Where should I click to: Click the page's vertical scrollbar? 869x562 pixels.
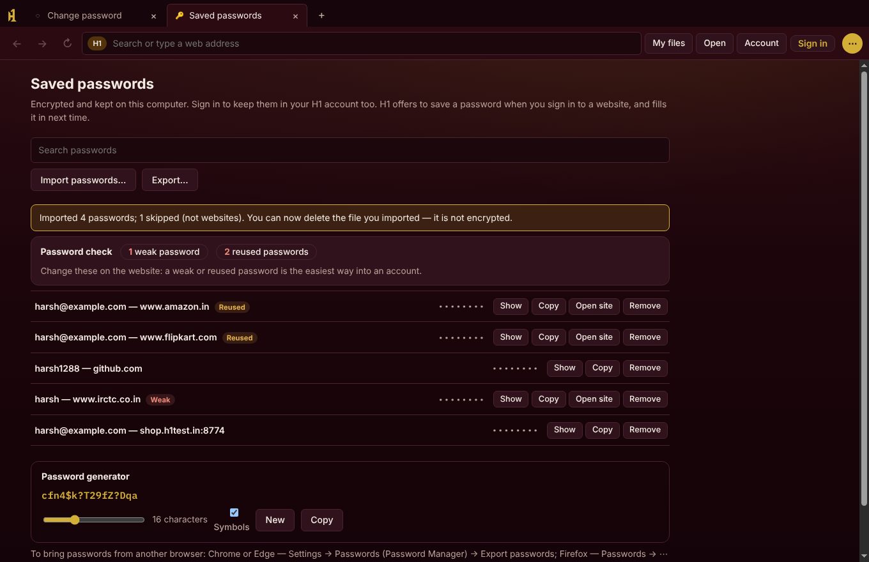864,287
